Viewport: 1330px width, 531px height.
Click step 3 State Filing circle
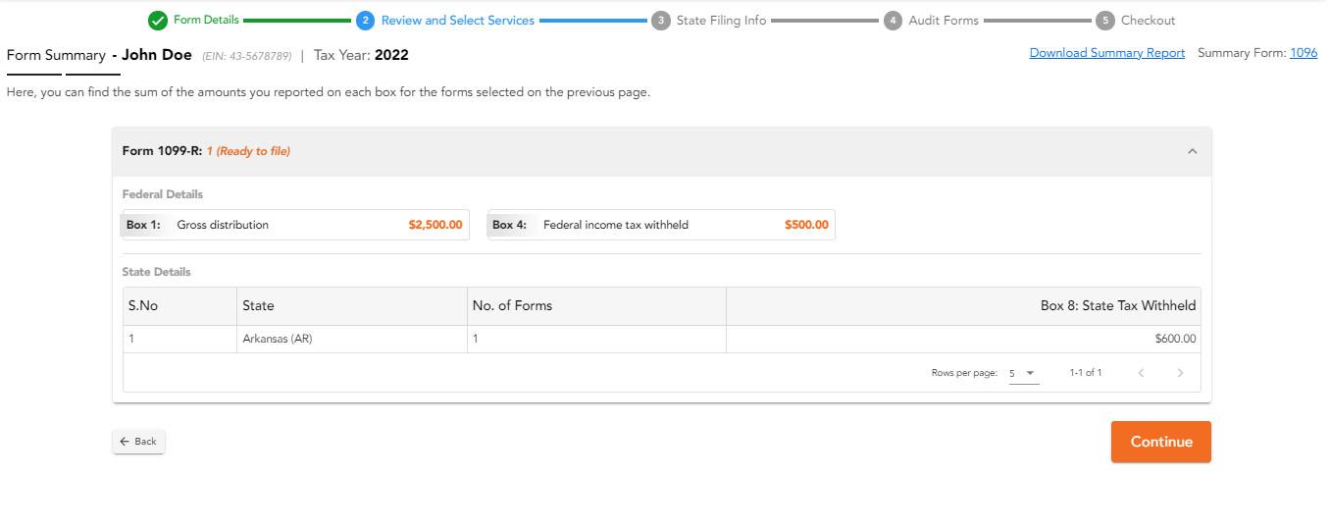[x=661, y=20]
